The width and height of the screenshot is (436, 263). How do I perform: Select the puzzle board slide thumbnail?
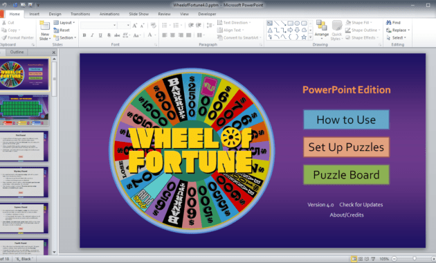tap(24, 110)
